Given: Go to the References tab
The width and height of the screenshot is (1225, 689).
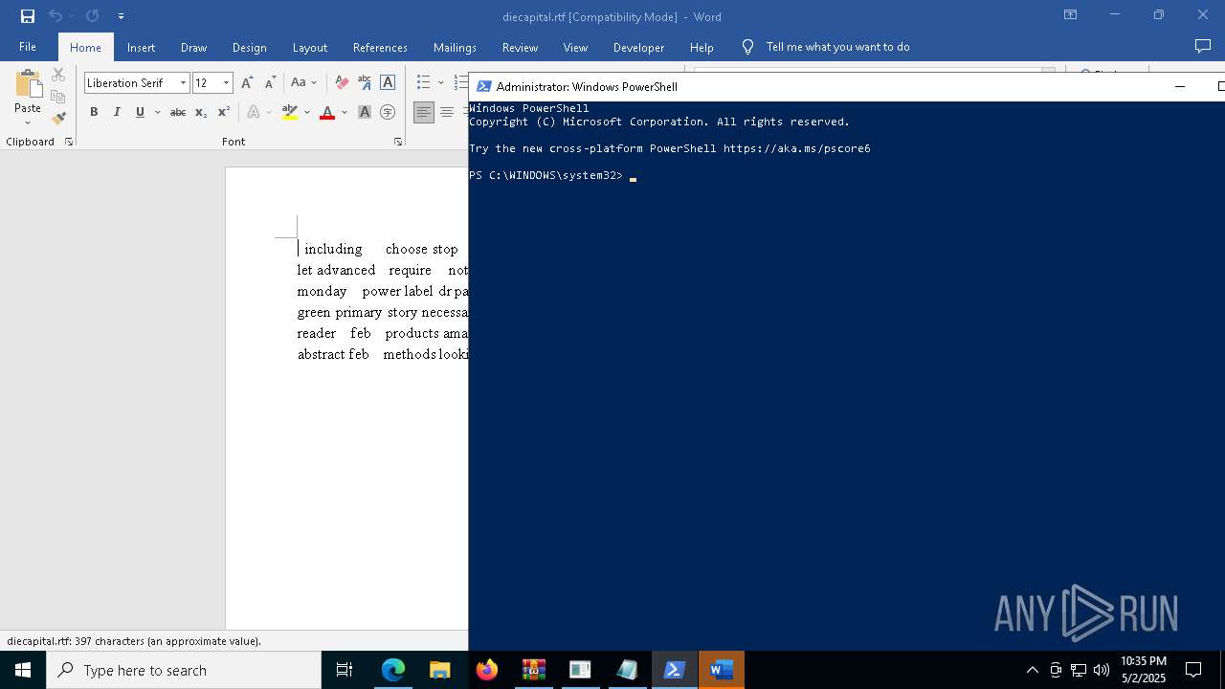Looking at the screenshot, I should (380, 47).
